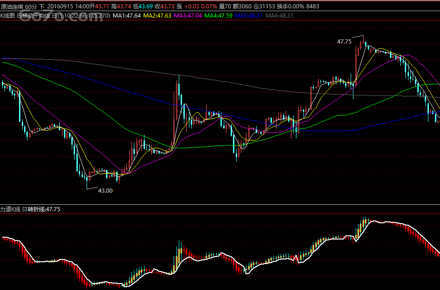440x290 pixels.
Task: Click the K线图 chart label
Action: point(7,16)
